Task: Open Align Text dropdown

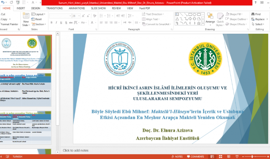Action: tap(151, 19)
